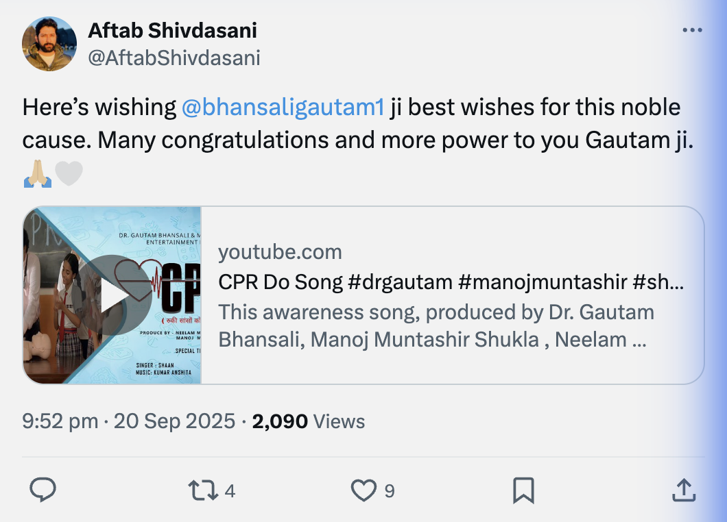Tap the heart icon to like the tweet
The image size is (727, 522).
coord(364,490)
